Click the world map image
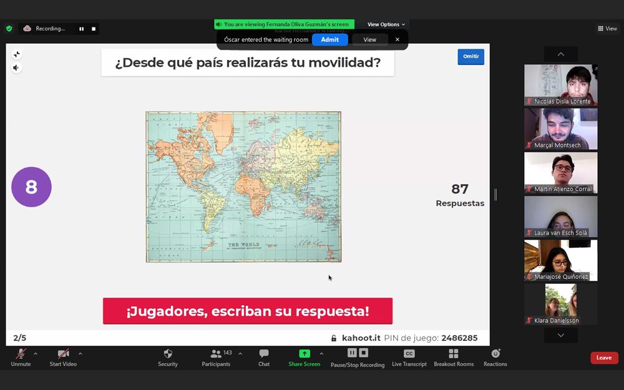 (243, 187)
